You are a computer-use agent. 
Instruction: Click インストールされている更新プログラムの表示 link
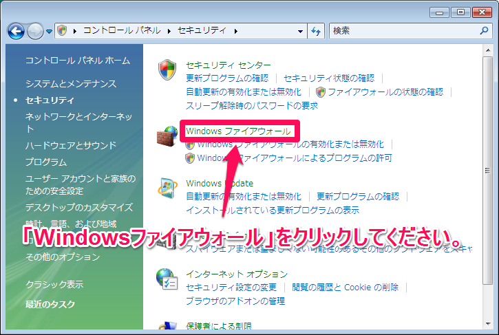click(273, 210)
